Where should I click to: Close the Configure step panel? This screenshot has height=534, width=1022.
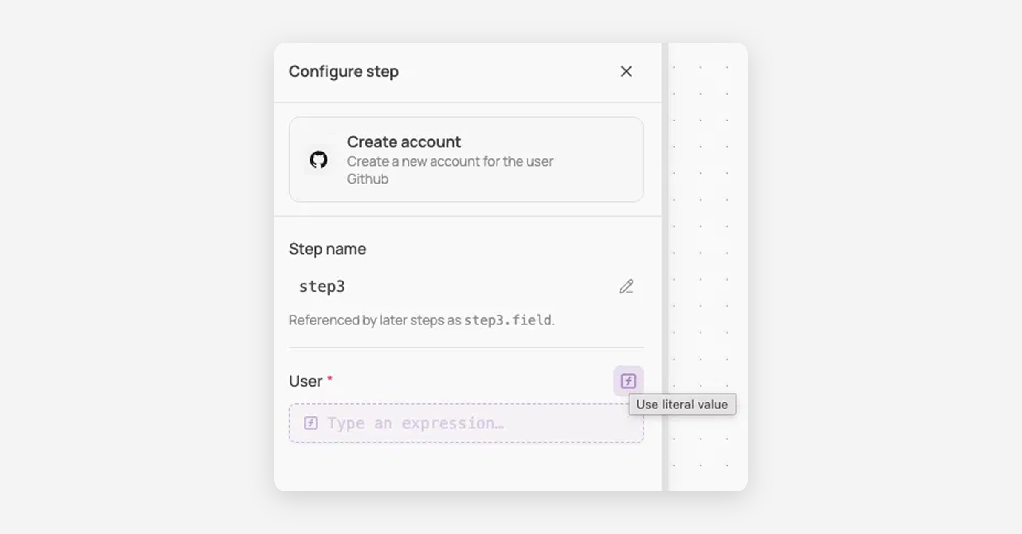626,72
